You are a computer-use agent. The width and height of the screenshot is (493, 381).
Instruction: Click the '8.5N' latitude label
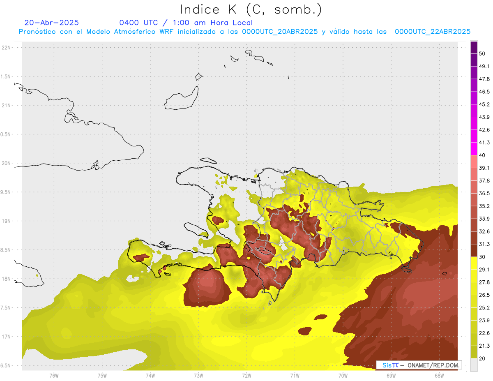(6, 250)
